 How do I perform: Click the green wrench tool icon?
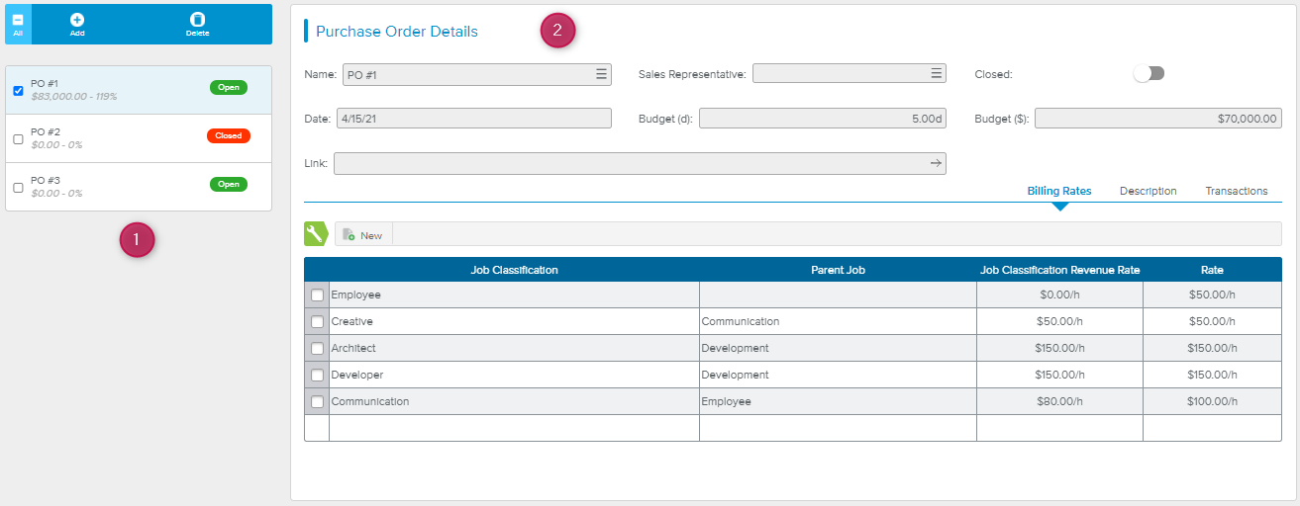point(315,234)
